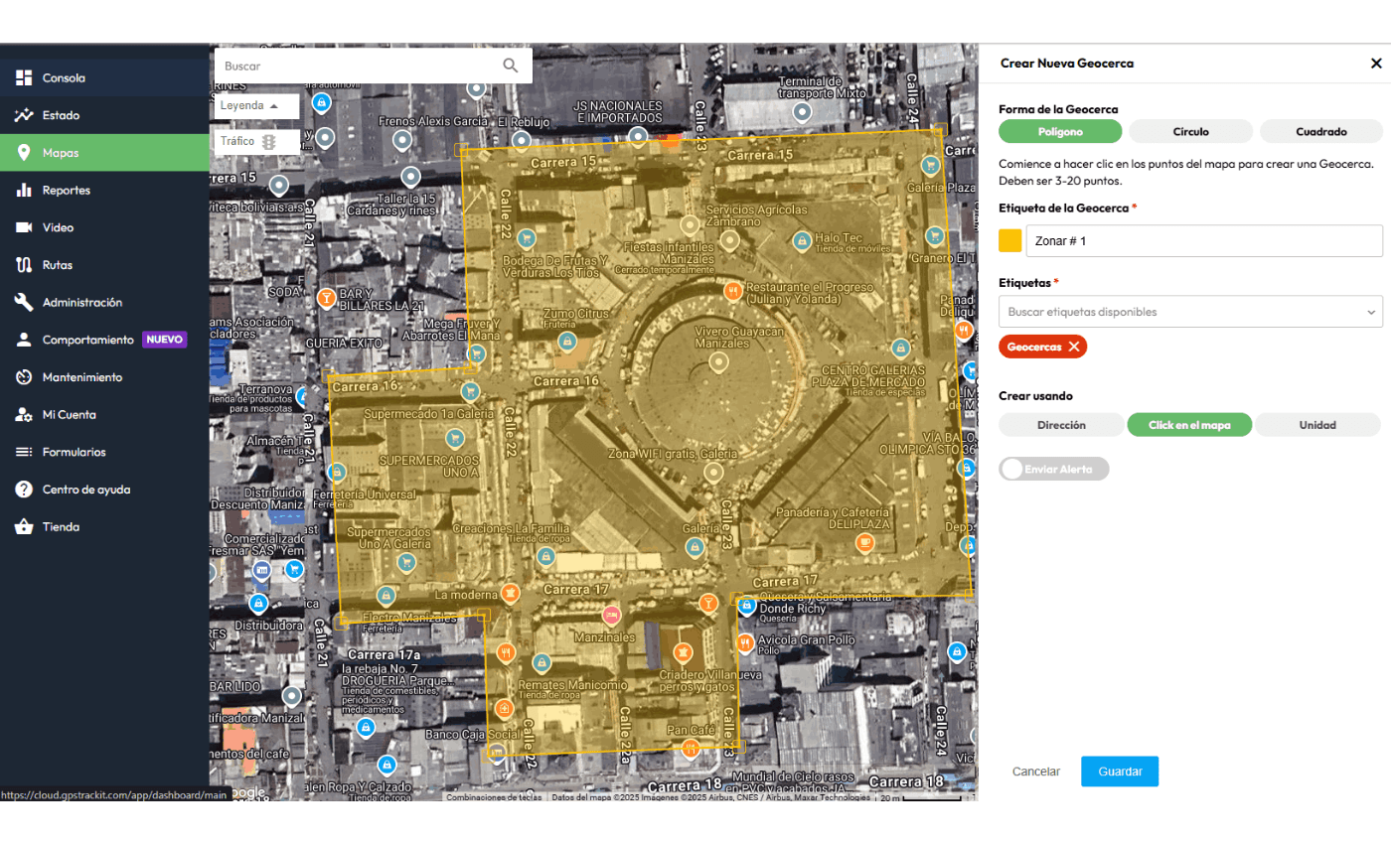1391x844 pixels.
Task: Close the Crear Nueva Geocerca panel
Action: 1376,64
